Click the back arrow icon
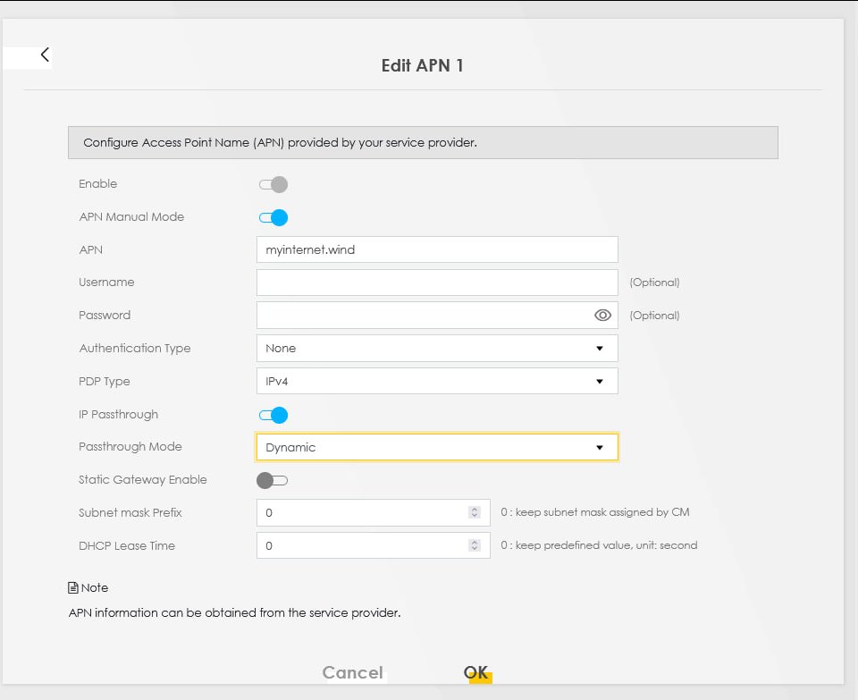This screenshot has width=858, height=700. pos(45,55)
